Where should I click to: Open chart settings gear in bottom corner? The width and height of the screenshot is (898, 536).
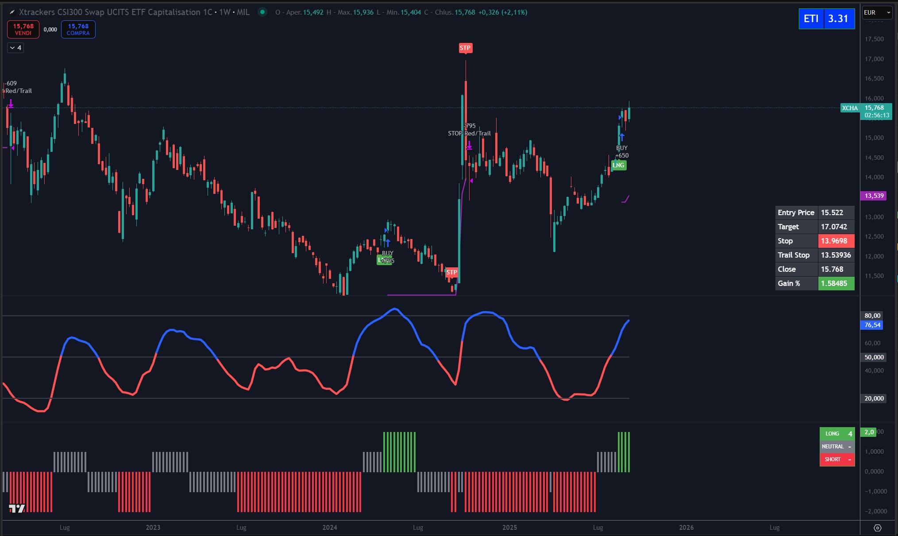pos(877,528)
